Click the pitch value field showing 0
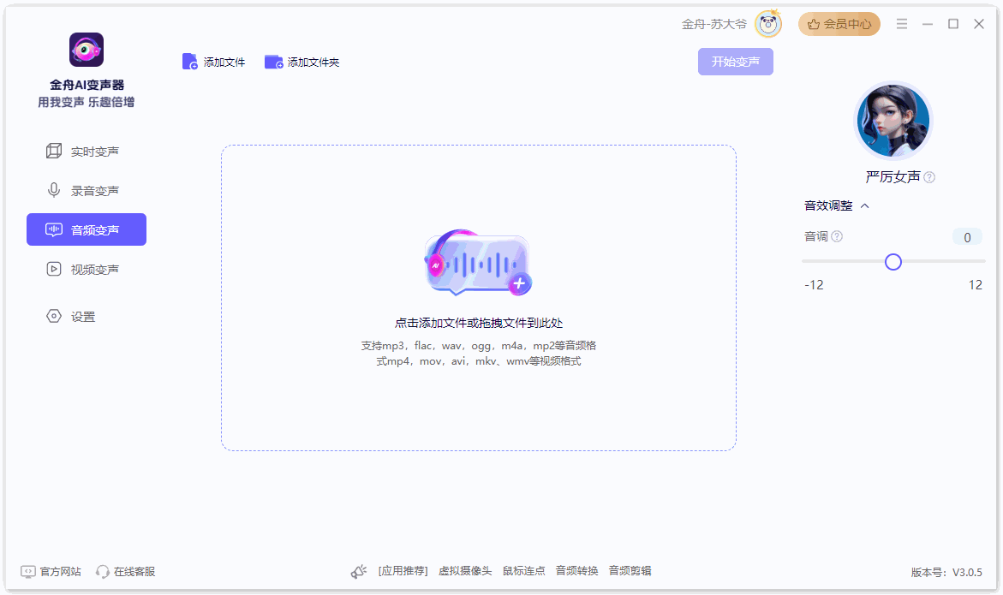Image resolution: width=1003 pixels, height=595 pixels. [967, 237]
